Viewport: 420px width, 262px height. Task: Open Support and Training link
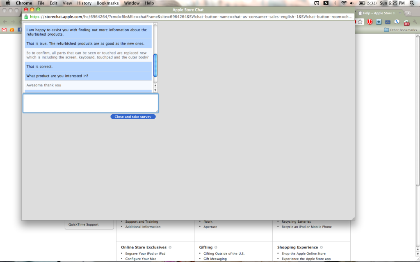point(142,221)
